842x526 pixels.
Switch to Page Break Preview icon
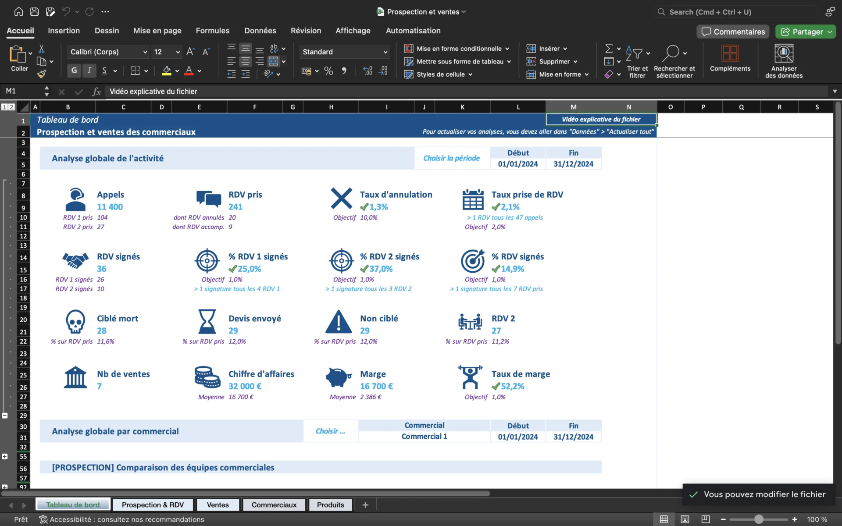click(x=706, y=519)
